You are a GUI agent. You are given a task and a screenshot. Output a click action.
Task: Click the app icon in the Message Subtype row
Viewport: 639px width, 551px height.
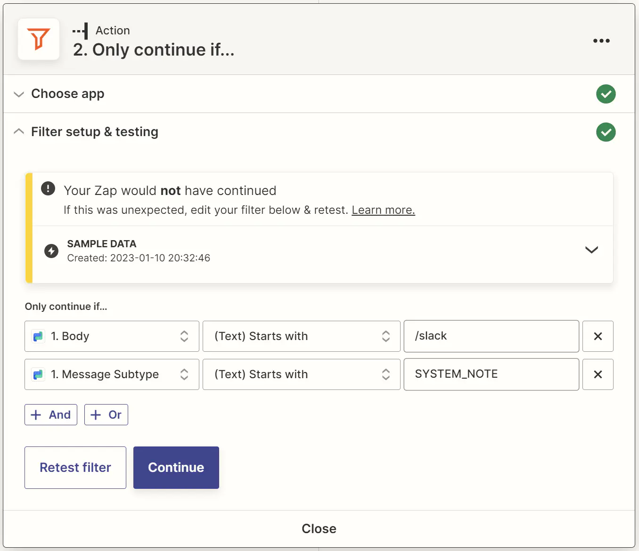click(38, 374)
